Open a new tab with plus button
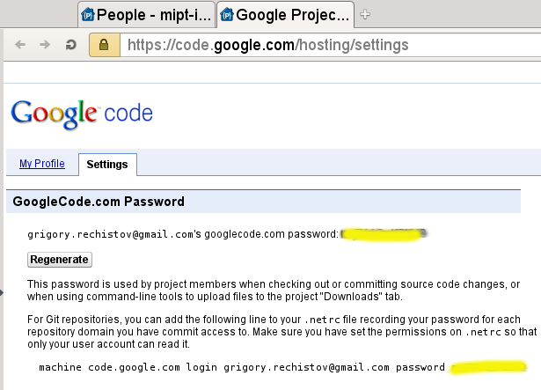The image size is (541, 390). 366,14
